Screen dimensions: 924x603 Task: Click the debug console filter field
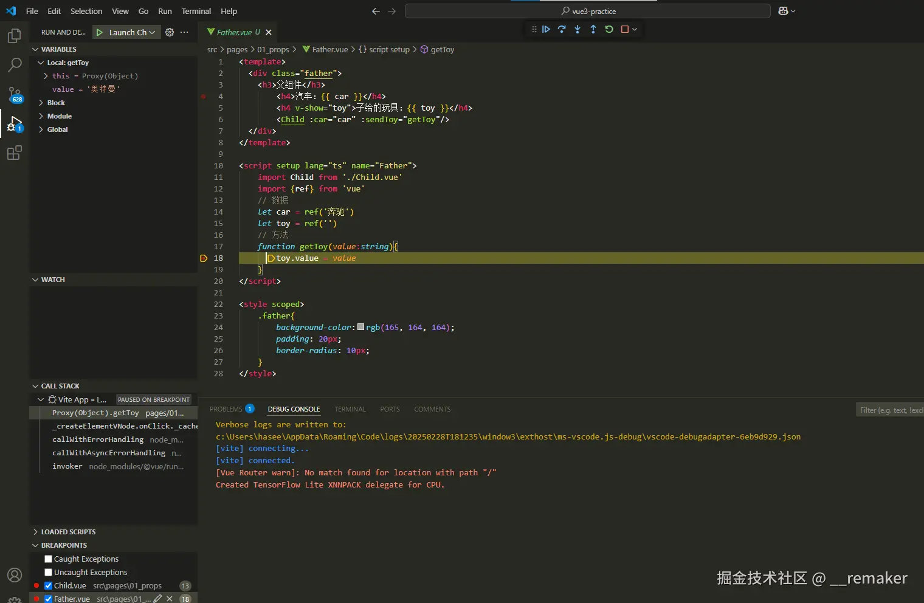click(890, 410)
